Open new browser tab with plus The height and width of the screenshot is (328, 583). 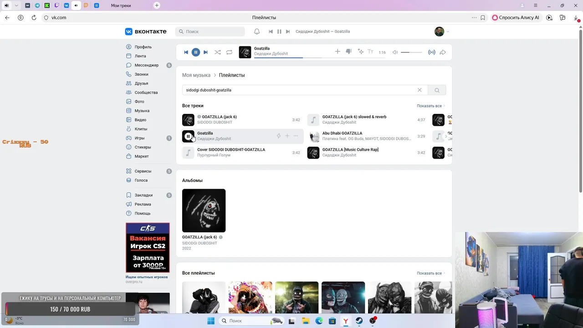[157, 5]
